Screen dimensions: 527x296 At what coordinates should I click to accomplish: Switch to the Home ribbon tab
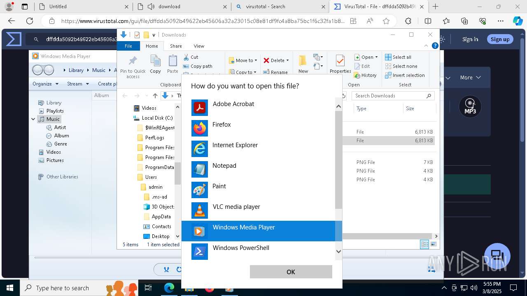click(152, 46)
